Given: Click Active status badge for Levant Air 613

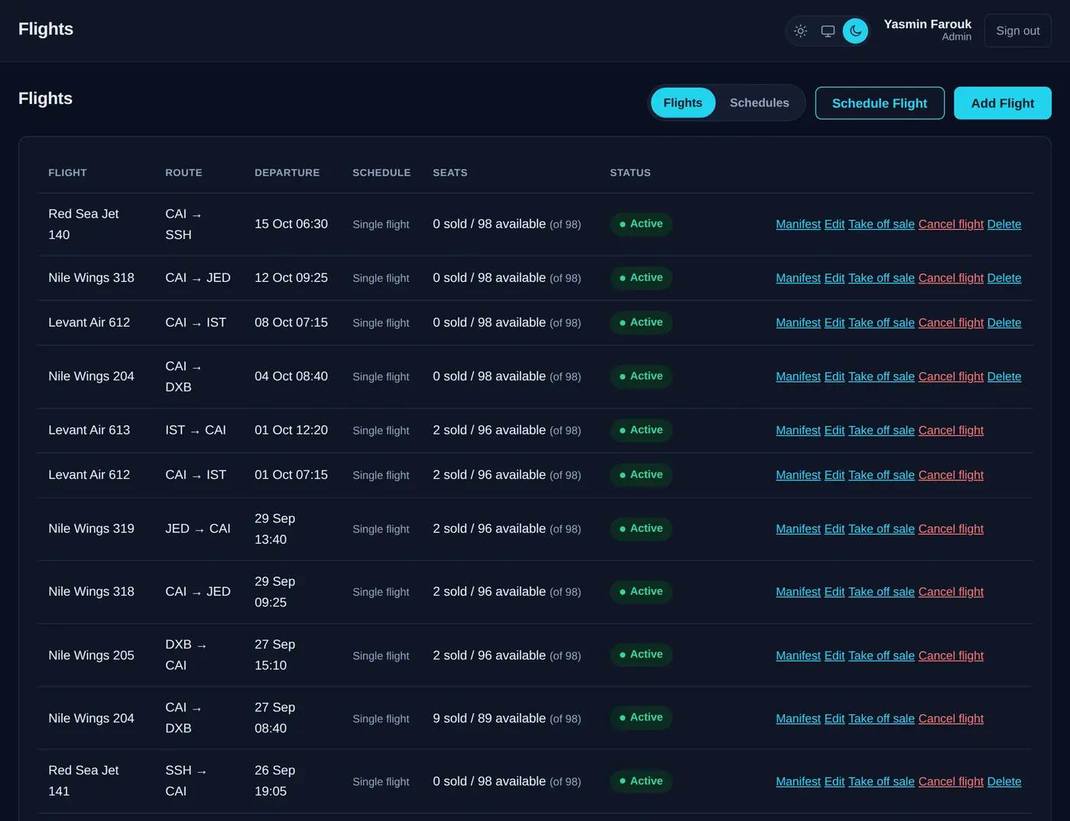Looking at the screenshot, I should tap(640, 430).
